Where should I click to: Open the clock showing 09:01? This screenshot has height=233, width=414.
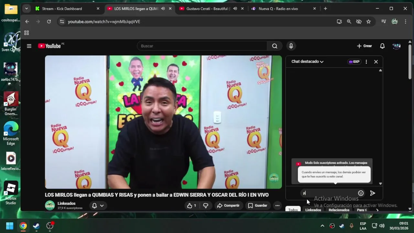pyautogui.click(x=399, y=226)
